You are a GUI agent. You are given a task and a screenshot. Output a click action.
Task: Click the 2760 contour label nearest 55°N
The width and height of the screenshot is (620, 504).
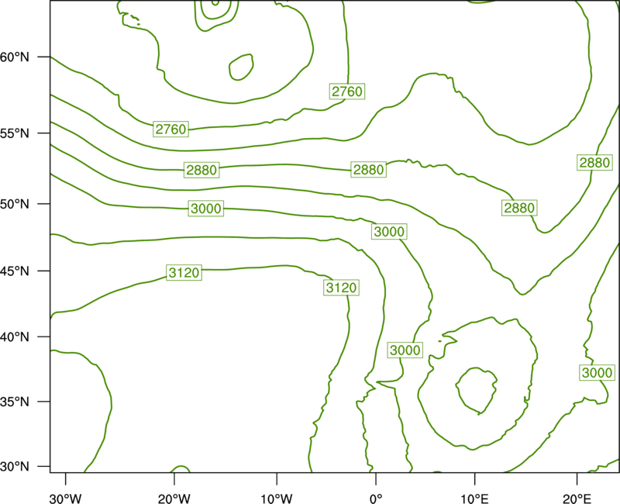(170, 129)
